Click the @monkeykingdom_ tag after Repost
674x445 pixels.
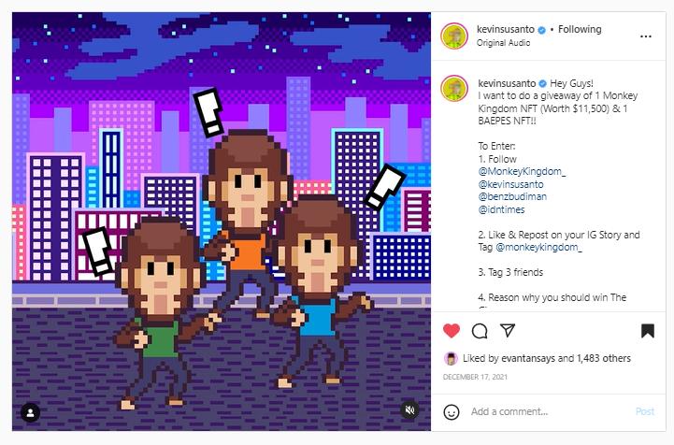[x=539, y=247]
